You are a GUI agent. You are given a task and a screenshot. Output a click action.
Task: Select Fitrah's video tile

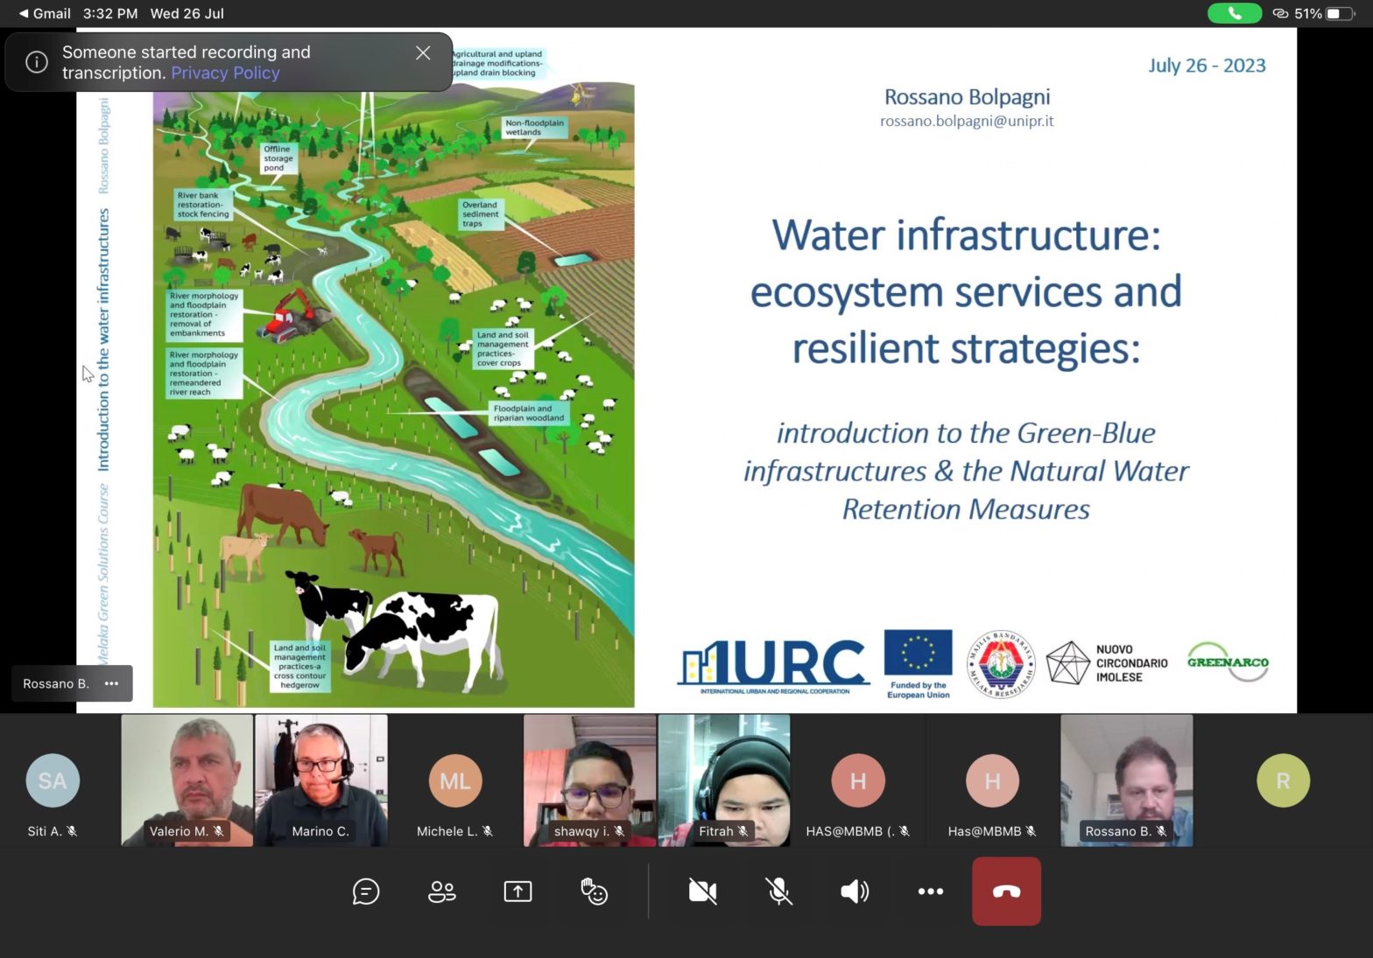[x=724, y=779]
